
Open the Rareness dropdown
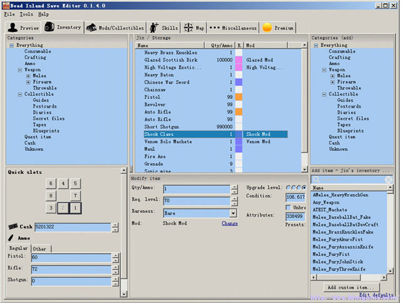pyautogui.click(x=233, y=213)
